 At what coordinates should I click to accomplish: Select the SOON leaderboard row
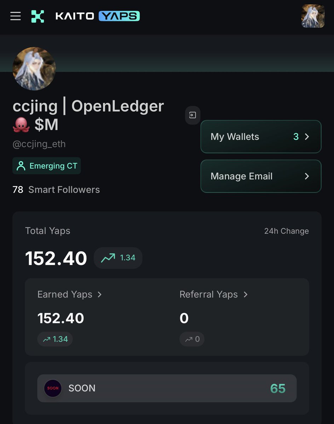tap(167, 388)
